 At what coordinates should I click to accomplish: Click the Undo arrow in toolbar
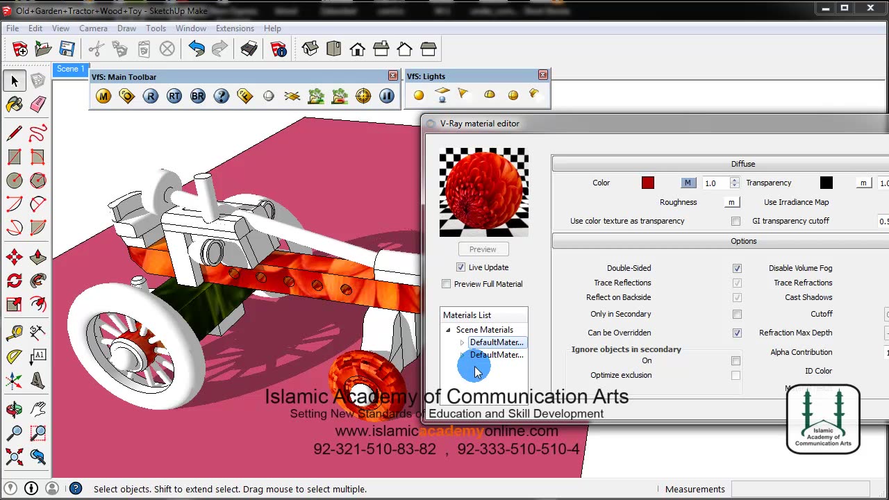click(x=197, y=49)
